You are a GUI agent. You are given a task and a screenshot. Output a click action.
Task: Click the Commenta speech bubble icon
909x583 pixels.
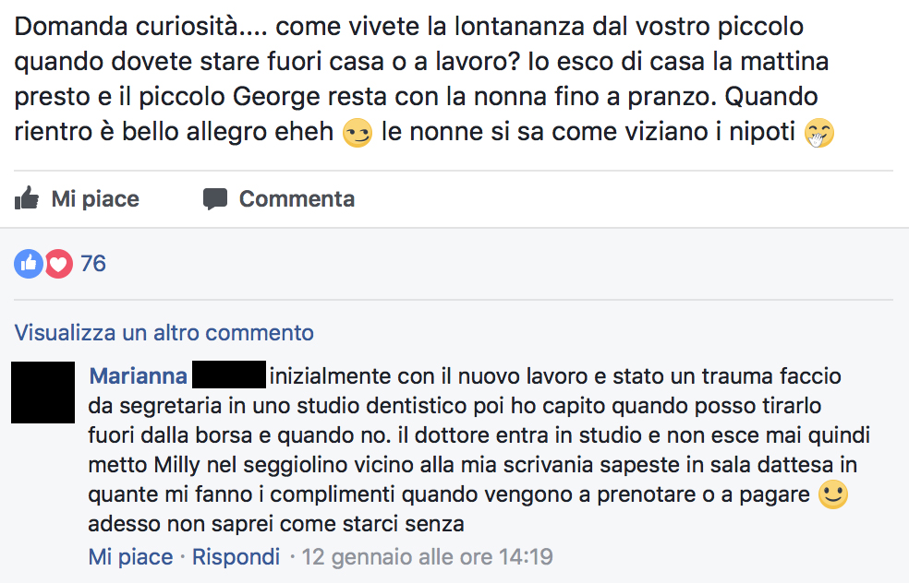tap(215, 199)
